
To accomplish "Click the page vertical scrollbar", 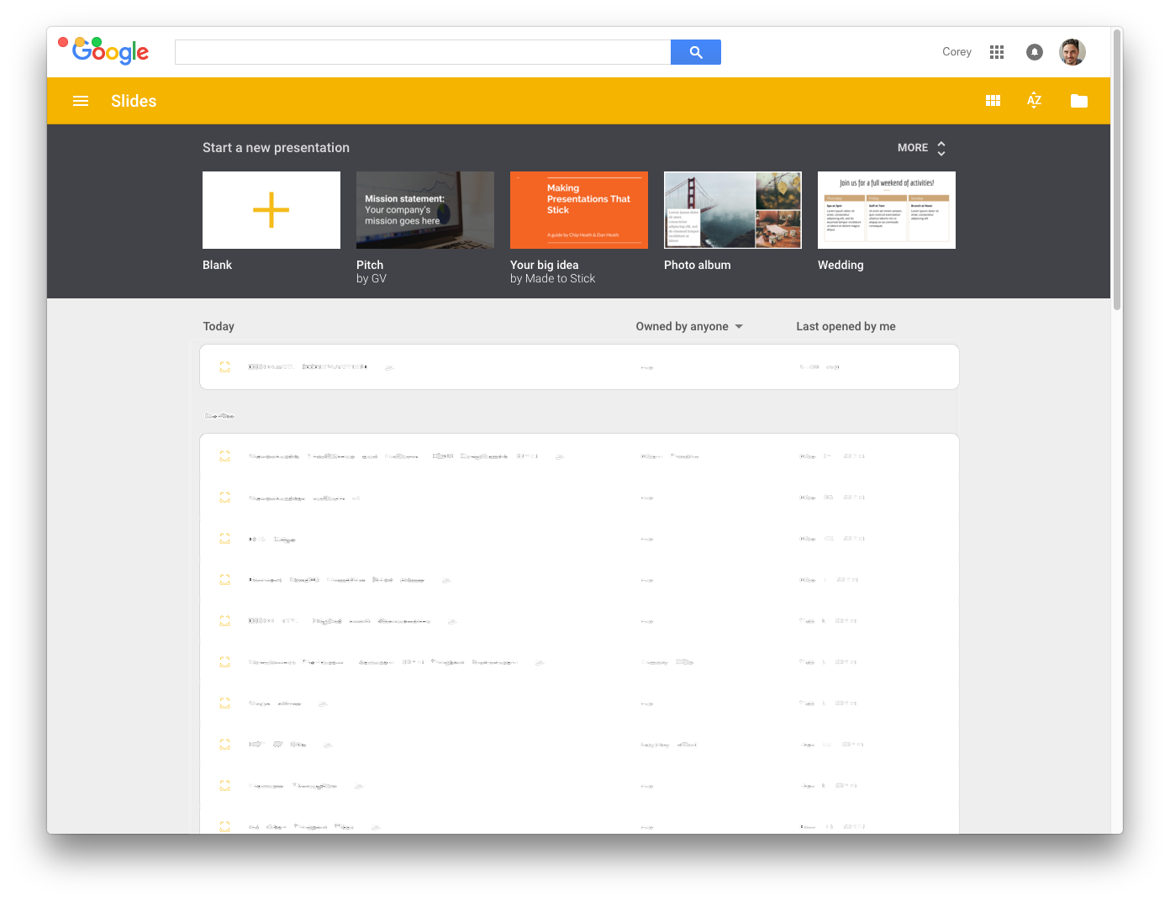I will click(1117, 168).
